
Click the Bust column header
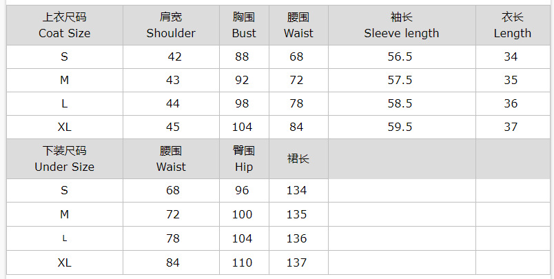coord(243,25)
